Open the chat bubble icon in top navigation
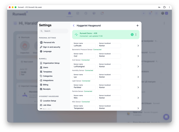Screen dimensions: 179x132 coord(102,13)
